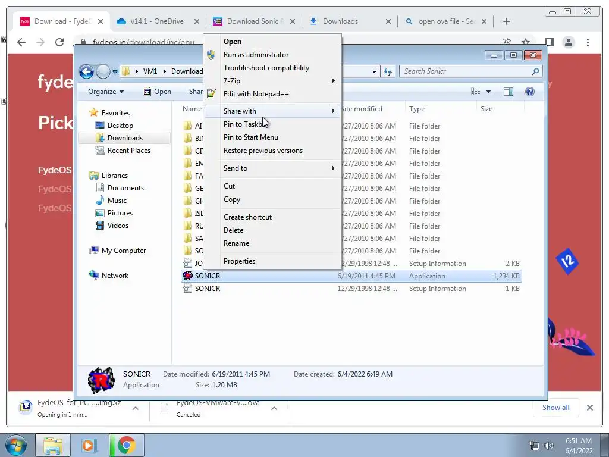
Task: Open recent locations dropdown beside navigation arrows
Action: click(x=115, y=72)
